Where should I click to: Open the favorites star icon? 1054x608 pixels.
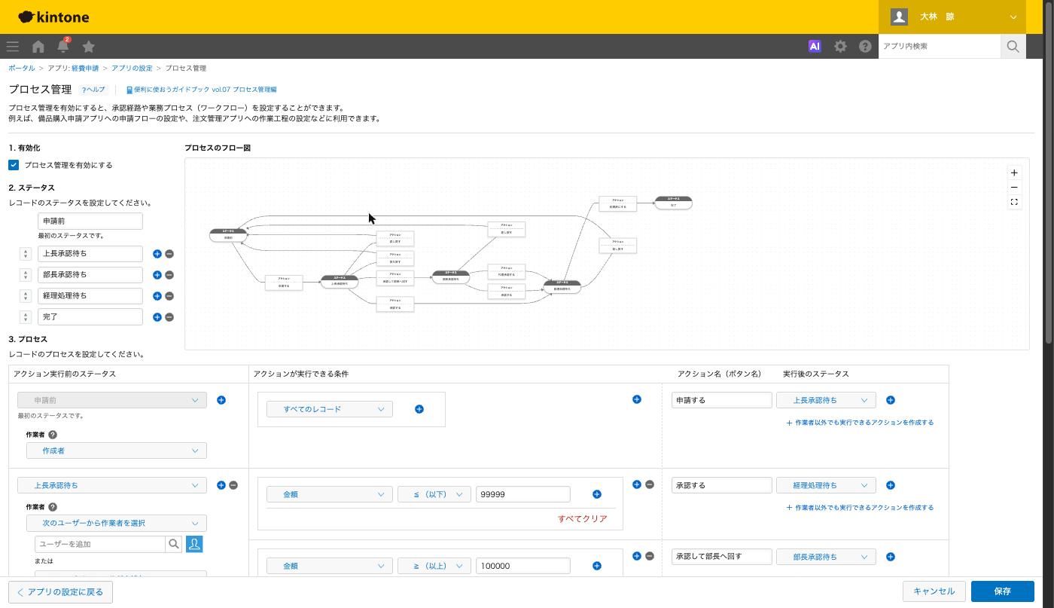coord(88,46)
